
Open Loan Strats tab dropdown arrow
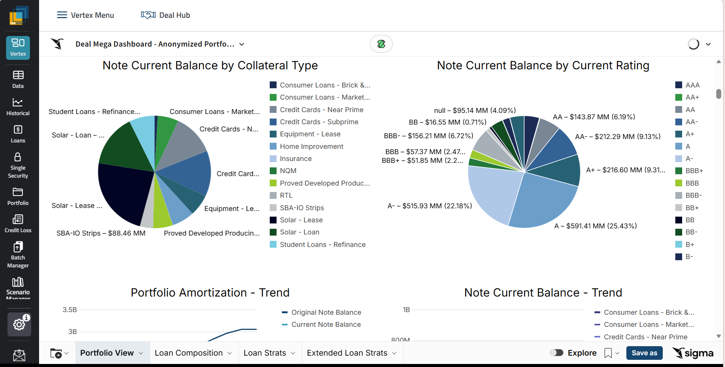[x=293, y=353]
